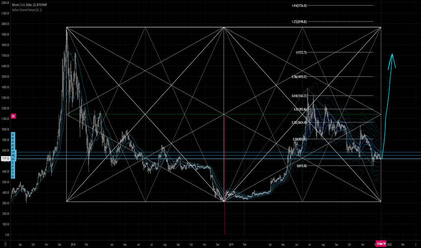Screen dimensions: 421x248
Task: Select the 0.382(10624.45) Fibonacci level label
Action: (x=299, y=123)
